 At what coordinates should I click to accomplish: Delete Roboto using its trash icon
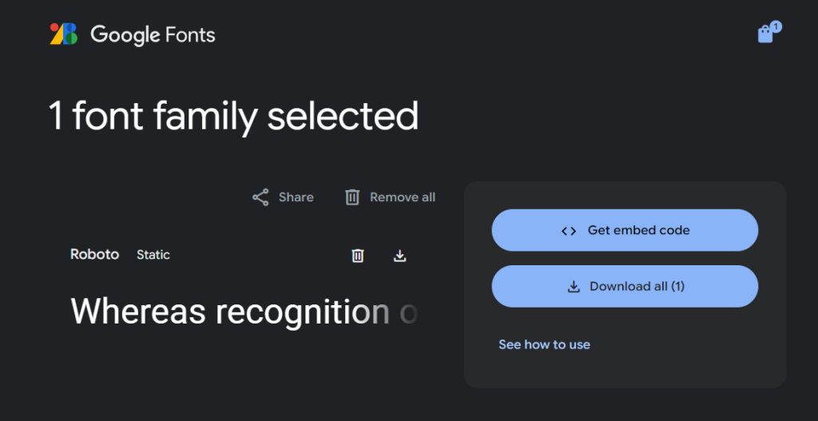(357, 256)
